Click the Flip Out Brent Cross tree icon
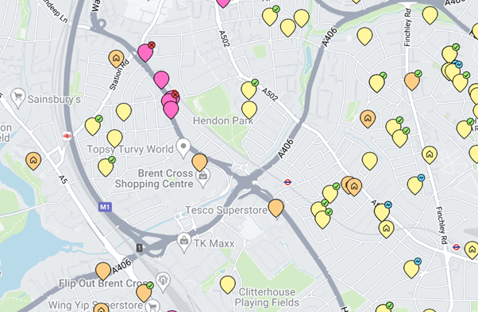478x312 pixels. (x=163, y=282)
